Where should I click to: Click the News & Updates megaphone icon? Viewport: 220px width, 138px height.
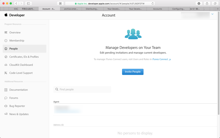point(6,114)
